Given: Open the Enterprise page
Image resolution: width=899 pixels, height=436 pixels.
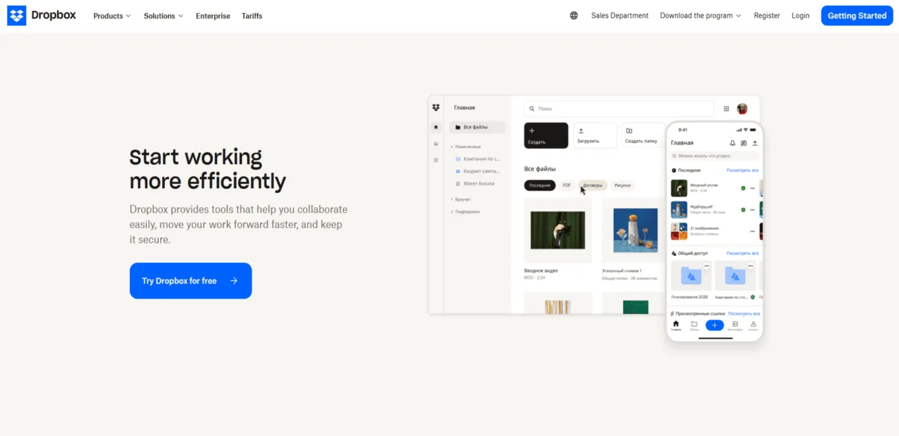Looking at the screenshot, I should pos(213,16).
